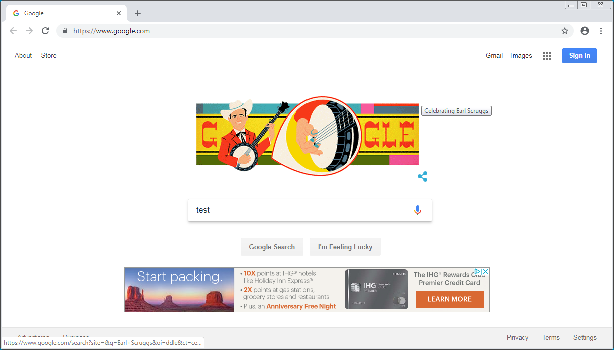This screenshot has height=350, width=614.
Task: Open the Privacy footer link
Action: pyautogui.click(x=518, y=338)
